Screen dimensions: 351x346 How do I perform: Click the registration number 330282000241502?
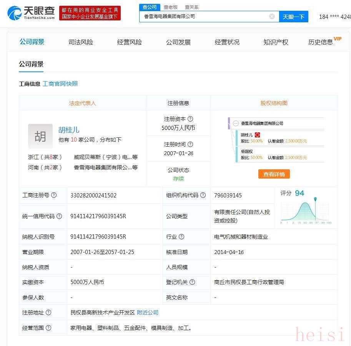[93, 196]
